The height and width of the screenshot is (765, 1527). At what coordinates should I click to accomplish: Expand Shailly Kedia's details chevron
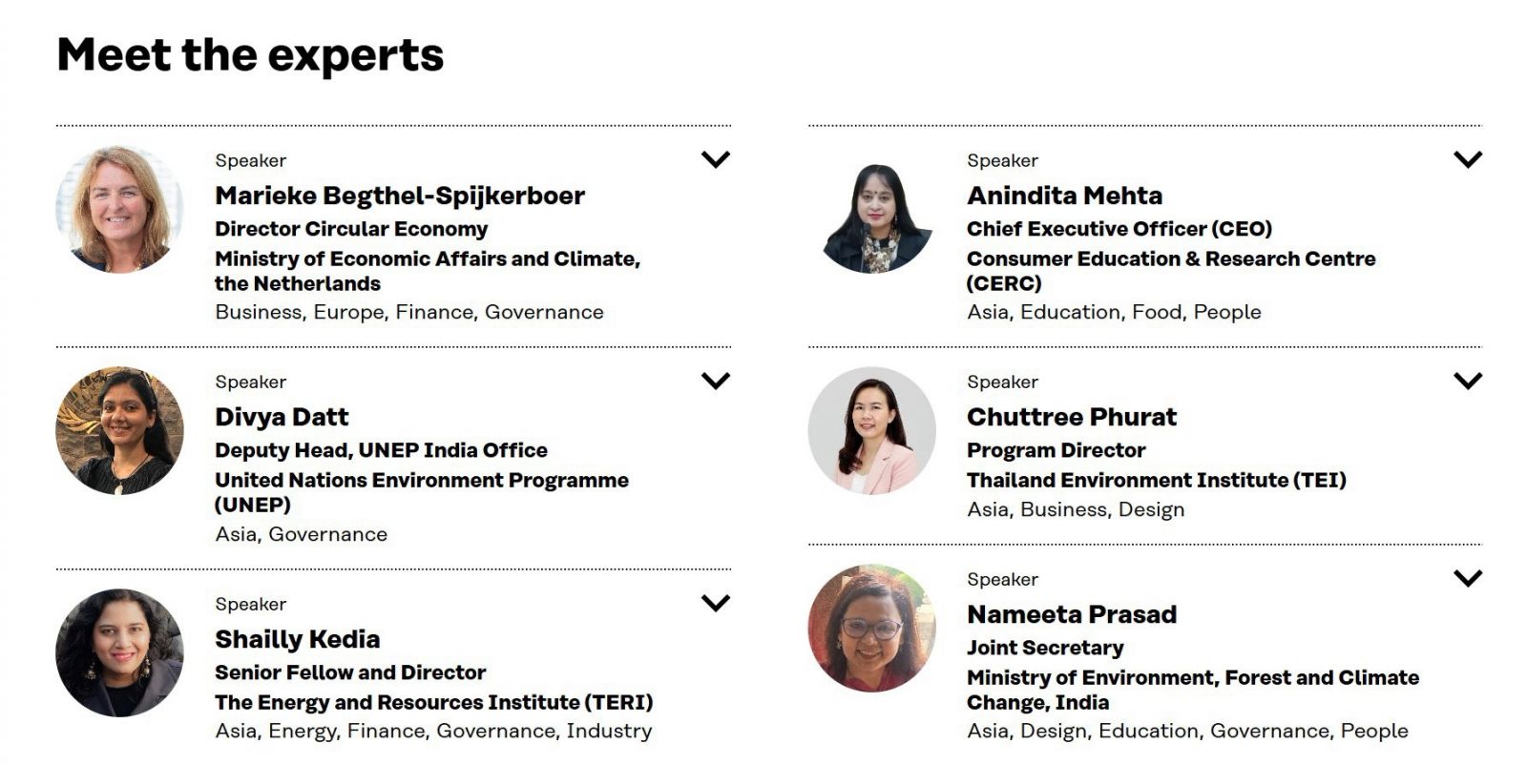pyautogui.click(x=715, y=603)
